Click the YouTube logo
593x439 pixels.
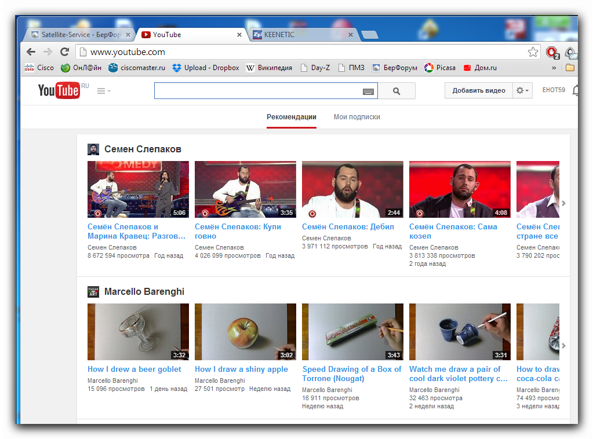59,90
